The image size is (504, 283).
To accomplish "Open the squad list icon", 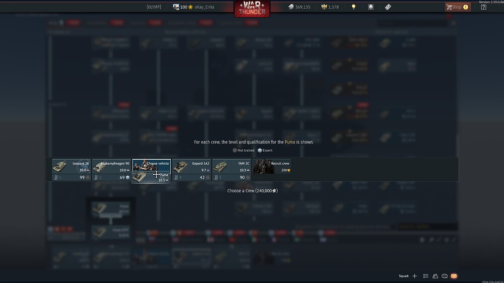I will [x=426, y=276].
